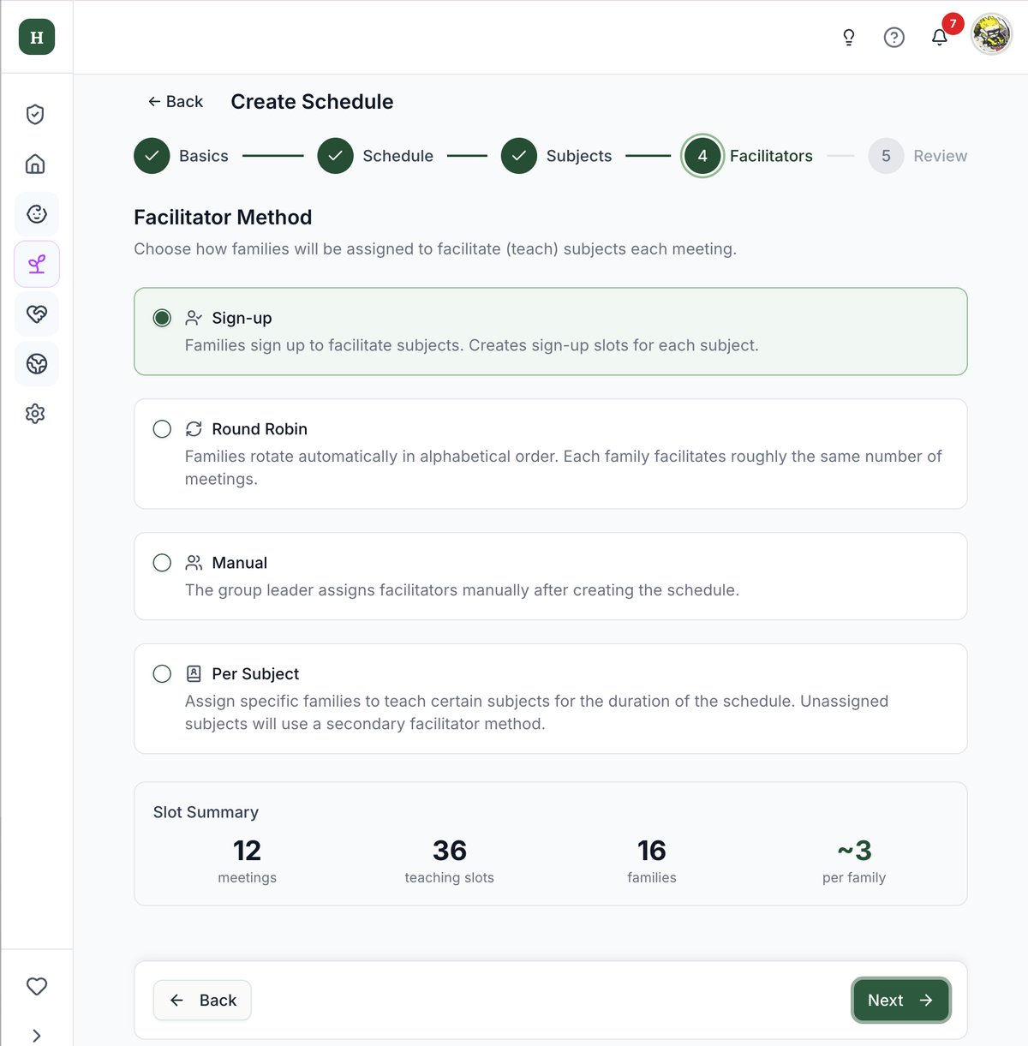Image resolution: width=1028 pixels, height=1046 pixels.
Task: Select the sprout plant sidebar icon
Action: 37,264
